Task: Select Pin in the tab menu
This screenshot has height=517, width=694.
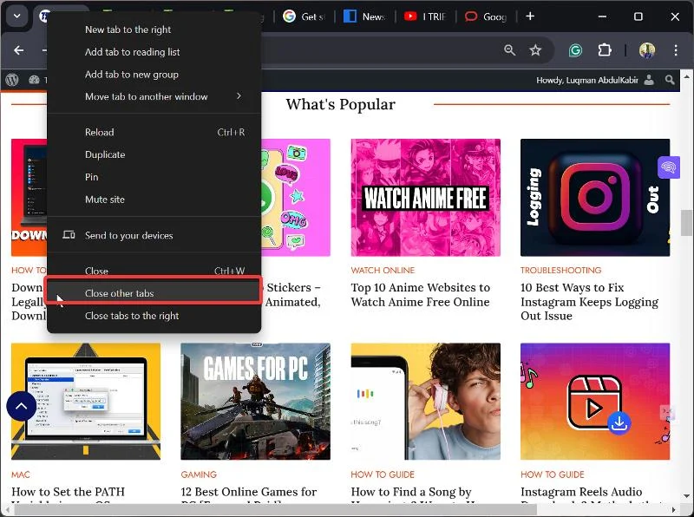Action: coord(92,177)
